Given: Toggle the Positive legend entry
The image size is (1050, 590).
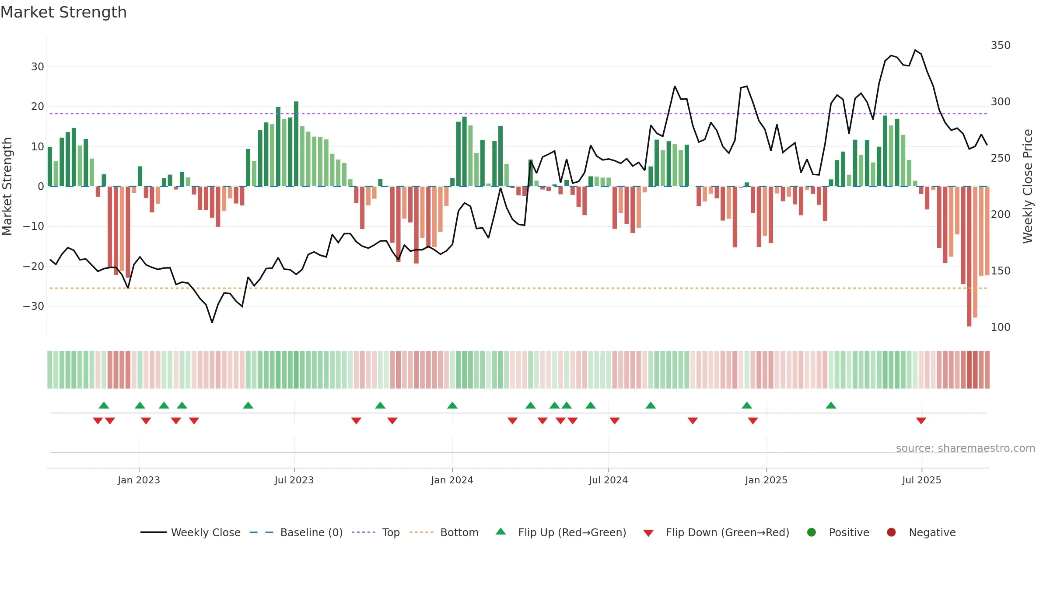Looking at the screenshot, I should [838, 532].
